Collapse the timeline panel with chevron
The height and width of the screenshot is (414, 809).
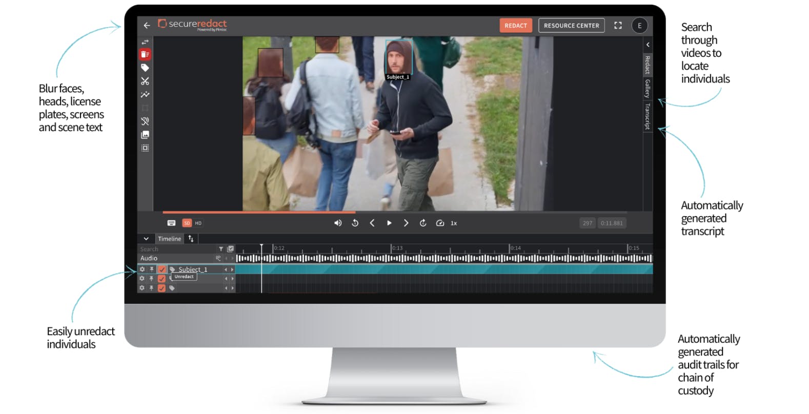(x=146, y=239)
